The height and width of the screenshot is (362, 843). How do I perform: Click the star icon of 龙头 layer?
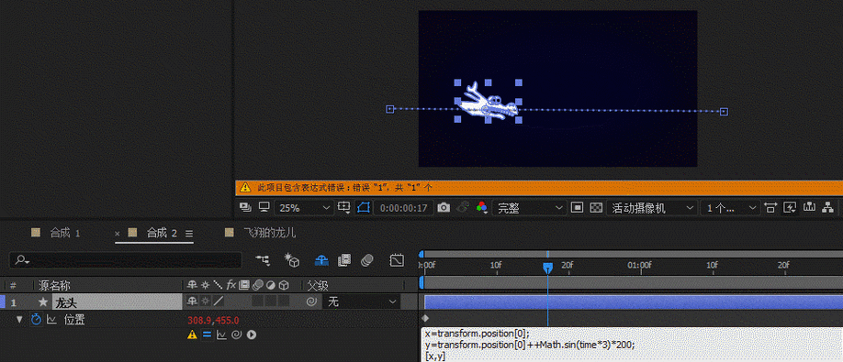tap(42, 302)
